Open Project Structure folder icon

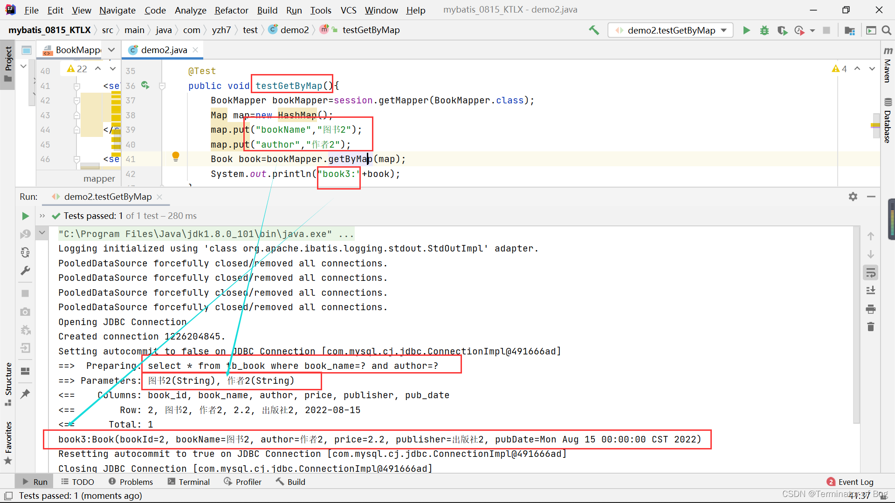click(x=850, y=30)
